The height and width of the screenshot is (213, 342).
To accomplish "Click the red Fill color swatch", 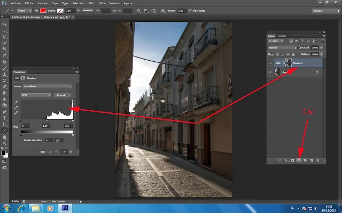I will click(x=44, y=10).
